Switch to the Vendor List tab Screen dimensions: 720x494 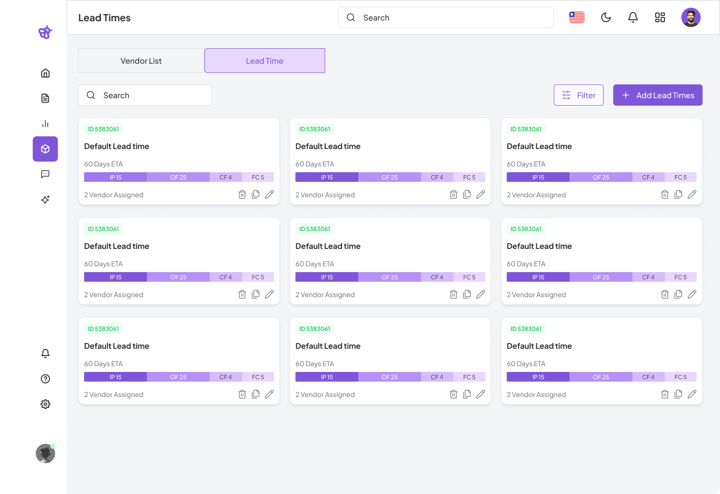[141, 61]
